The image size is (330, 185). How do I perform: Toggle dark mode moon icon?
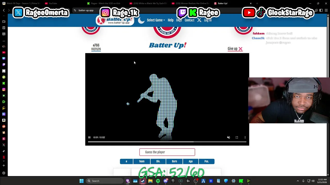click(141, 20)
